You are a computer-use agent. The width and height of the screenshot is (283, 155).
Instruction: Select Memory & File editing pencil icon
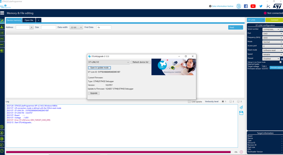click(x=2, y=21)
